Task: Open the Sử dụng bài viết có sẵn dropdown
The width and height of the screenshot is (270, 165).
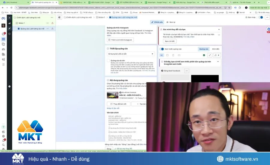Action: 131,54
